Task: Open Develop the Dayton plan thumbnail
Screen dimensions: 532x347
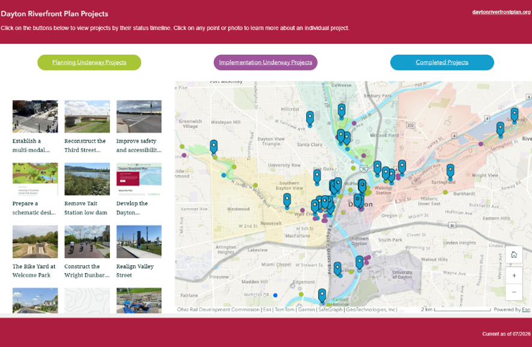Action: [139, 179]
